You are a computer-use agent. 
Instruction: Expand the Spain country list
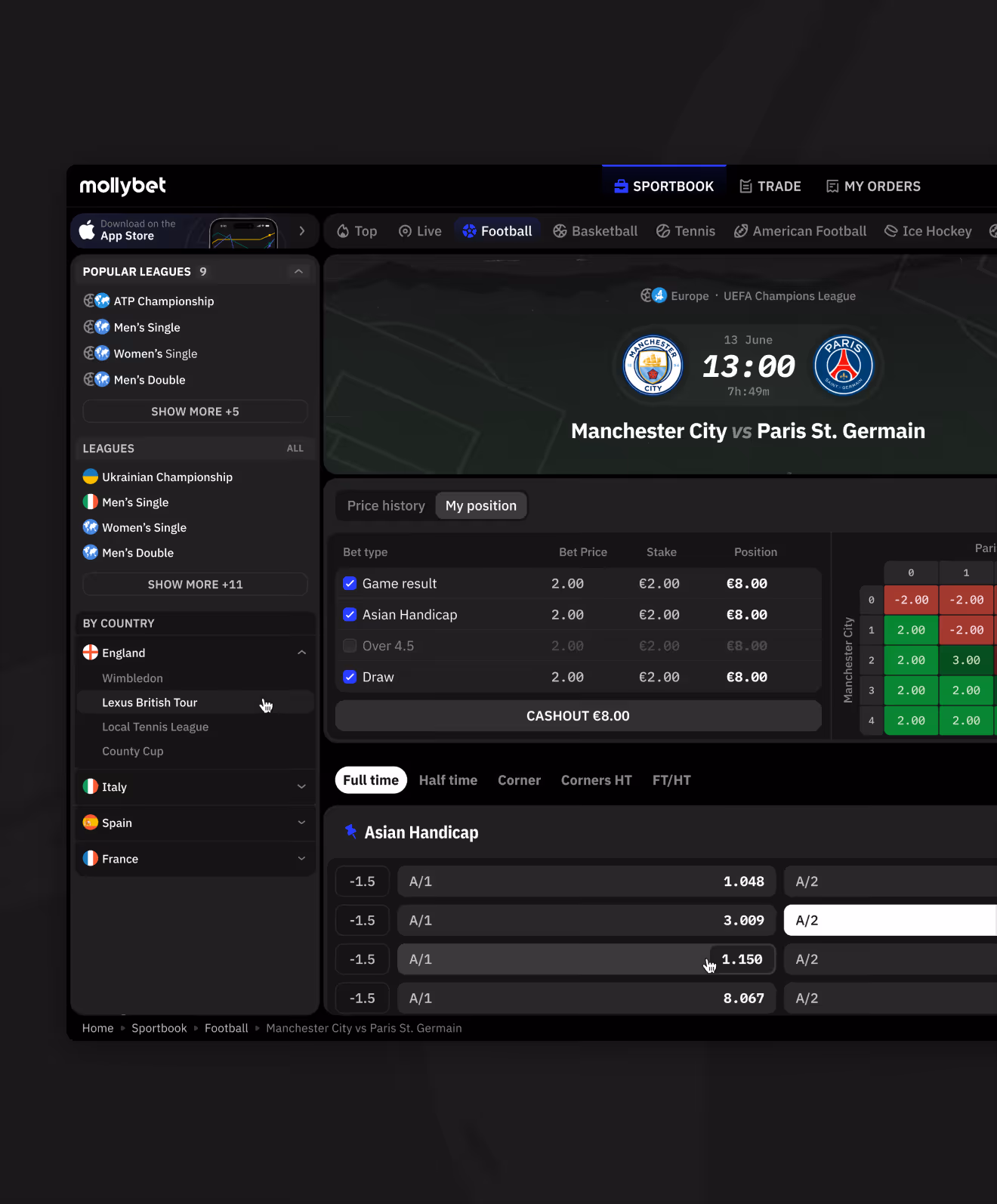[x=302, y=823]
